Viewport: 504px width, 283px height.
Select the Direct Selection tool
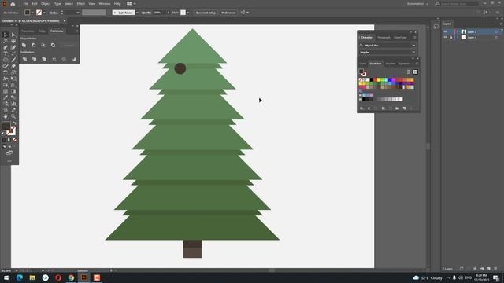(x=13, y=35)
